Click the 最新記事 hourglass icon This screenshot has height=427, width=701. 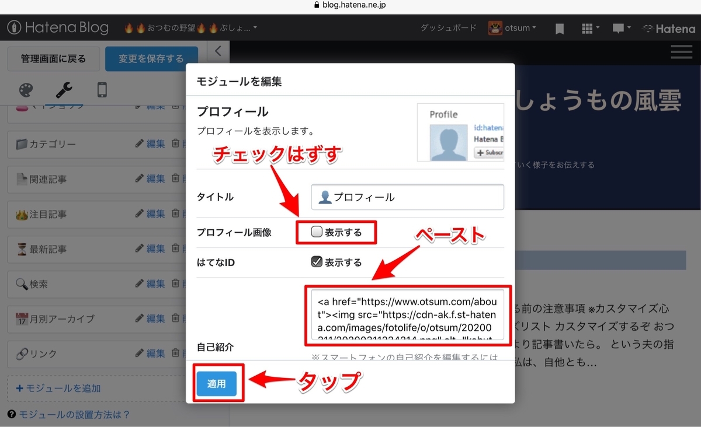[22, 250]
